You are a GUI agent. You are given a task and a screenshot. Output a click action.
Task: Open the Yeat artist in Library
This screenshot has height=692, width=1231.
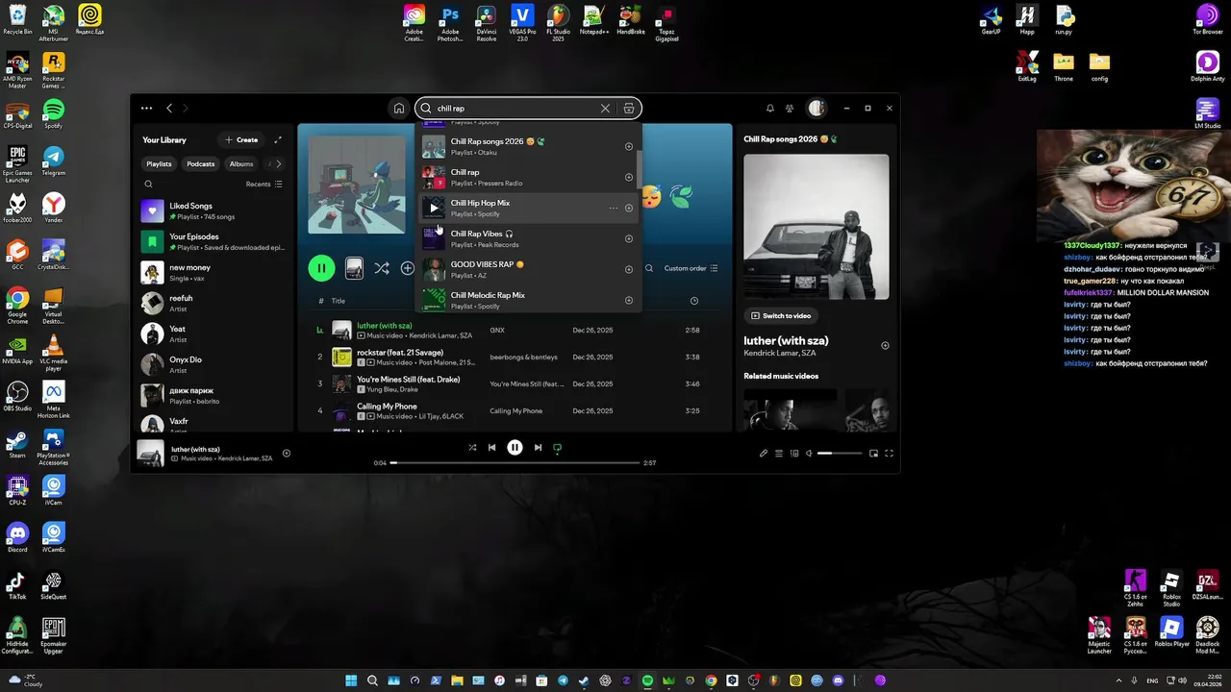(x=215, y=334)
